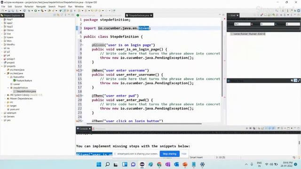This screenshot has width=301, height=169.
Task: Click the console vertical scrollbar
Action: tap(299, 143)
